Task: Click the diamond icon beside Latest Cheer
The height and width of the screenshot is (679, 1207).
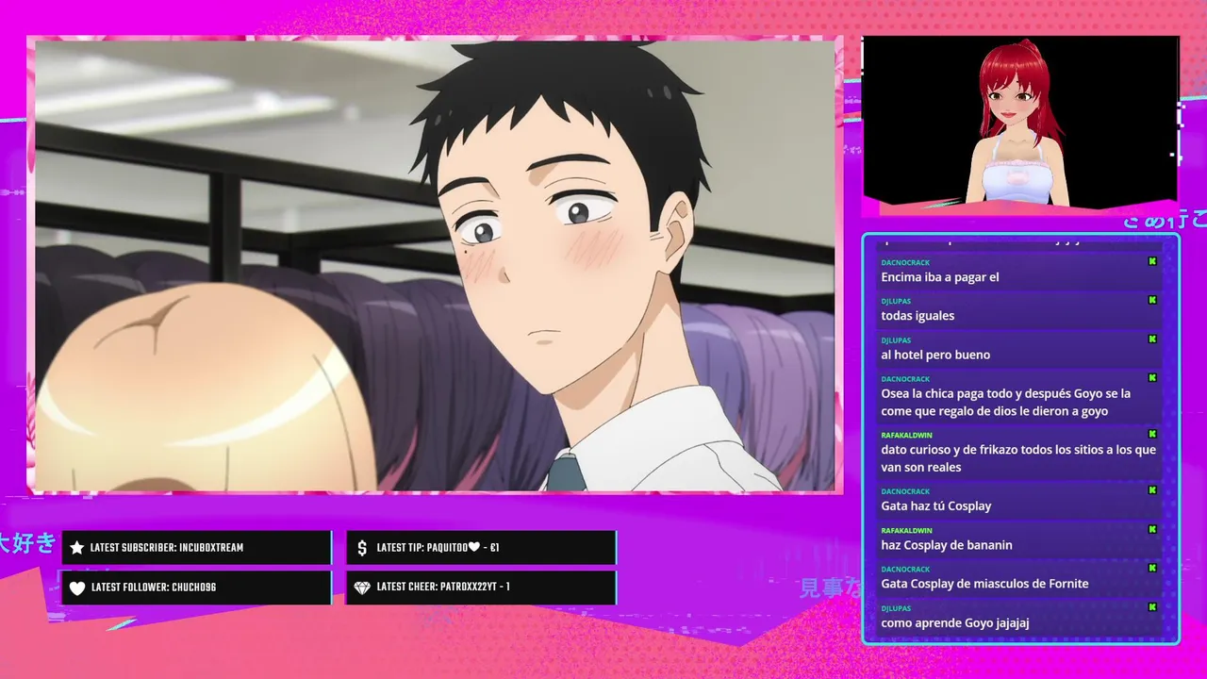Action: point(362,588)
